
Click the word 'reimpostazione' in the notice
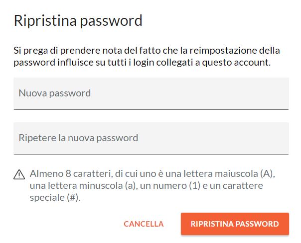(x=223, y=51)
